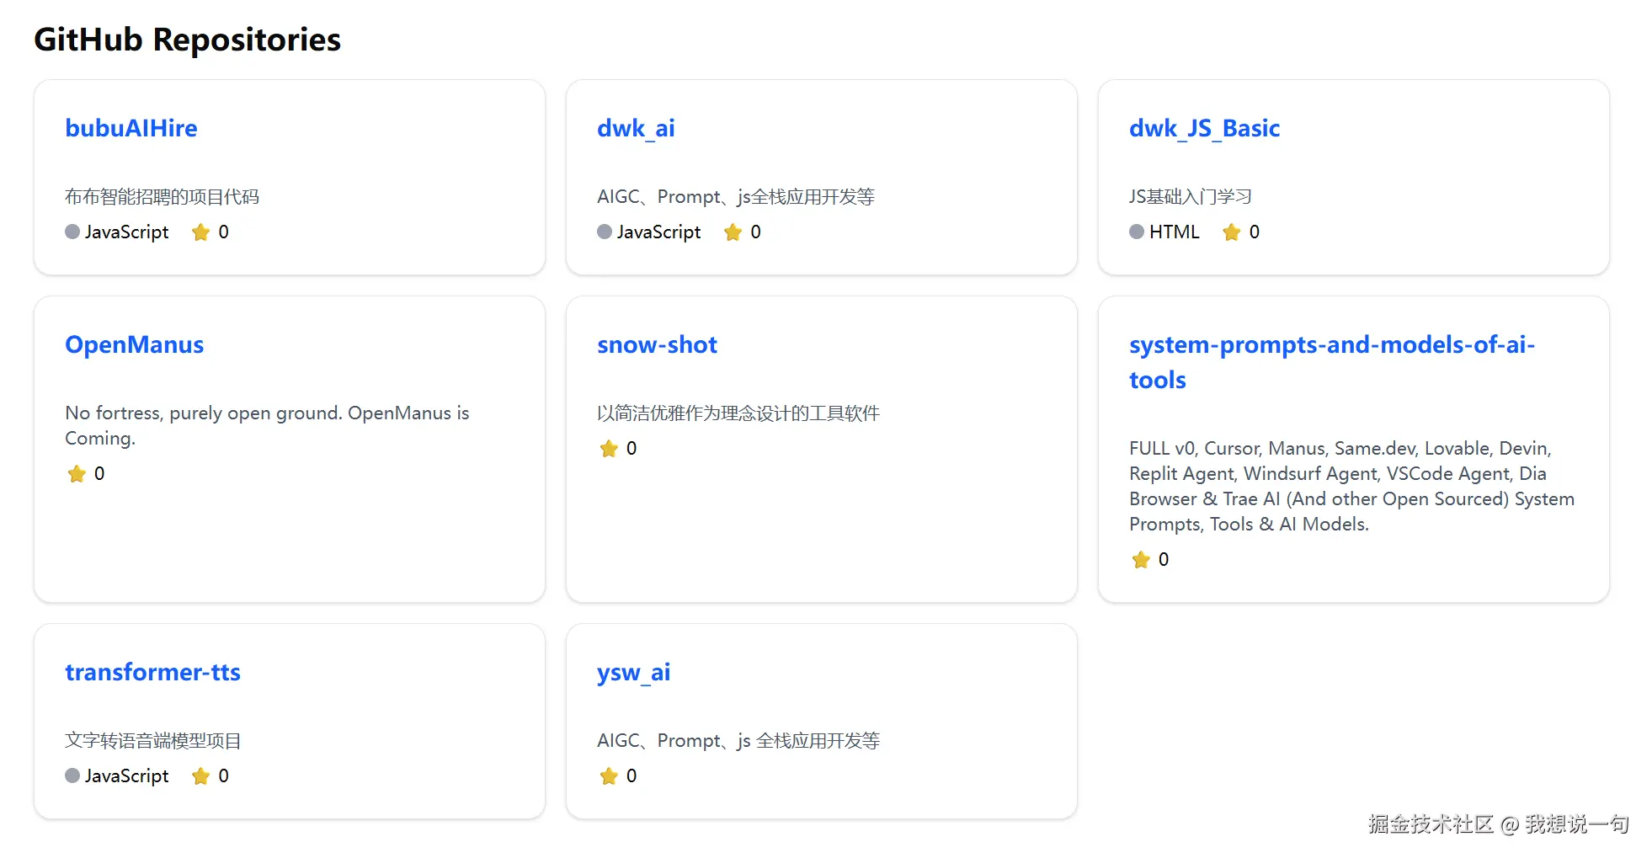
Task: Open the bubuAIHire repository link
Action: [x=131, y=128]
